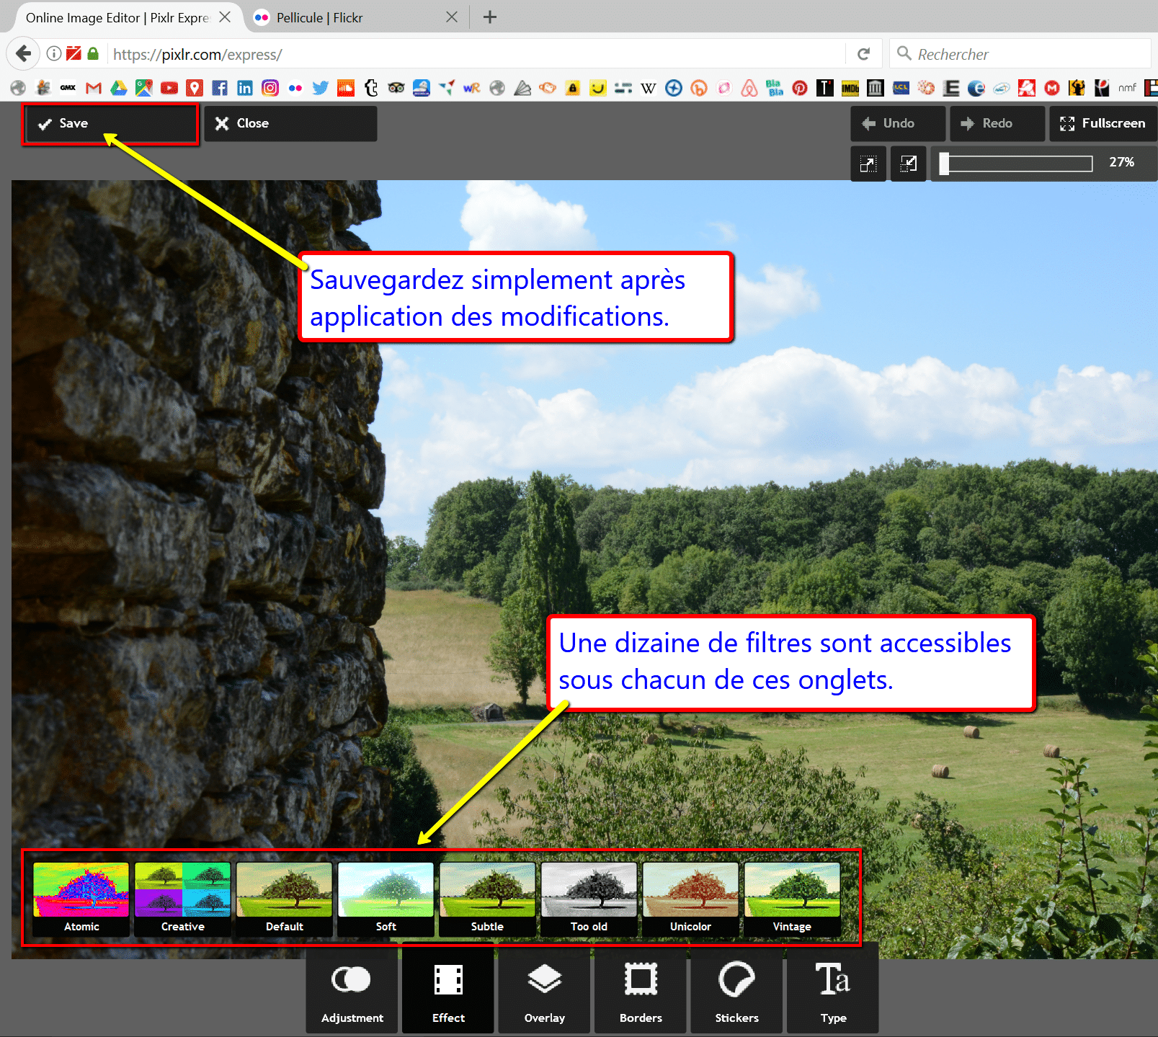The height and width of the screenshot is (1037, 1158).
Task: Open the LinkedIn bookmark
Action: click(245, 88)
